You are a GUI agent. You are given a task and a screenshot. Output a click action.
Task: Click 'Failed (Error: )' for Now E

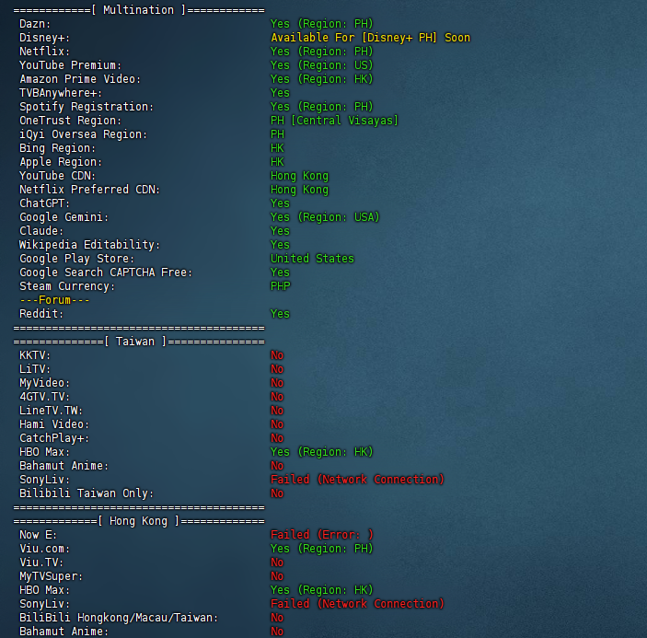point(321,535)
